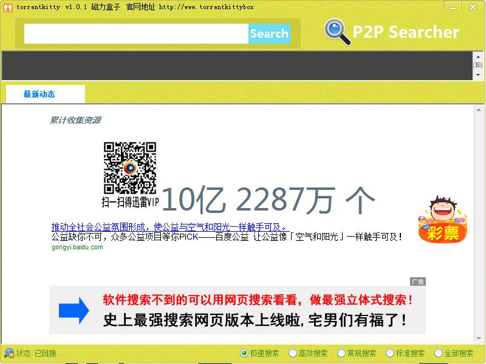The image size is (486, 364).
Task: Click the 扫一扫得迅雷VIP caption
Action: coord(130,202)
